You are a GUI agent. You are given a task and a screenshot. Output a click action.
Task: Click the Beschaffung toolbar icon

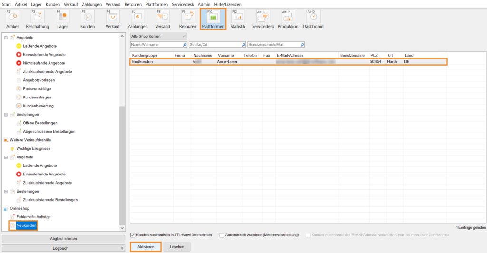coord(37,18)
